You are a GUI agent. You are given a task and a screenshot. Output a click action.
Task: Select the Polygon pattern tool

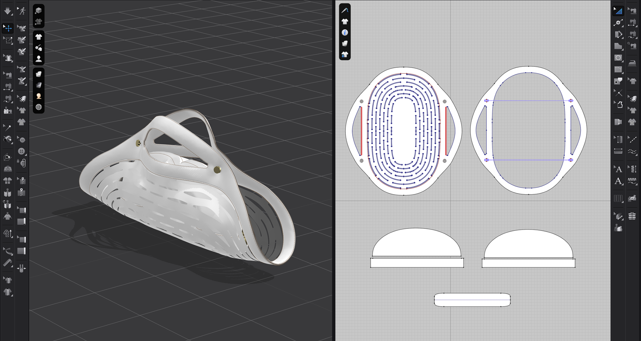[x=618, y=46]
